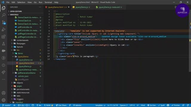Screen dimensions: 191x107
Task: Collapse the WINTER22 section
Action: click(x=25, y=15)
